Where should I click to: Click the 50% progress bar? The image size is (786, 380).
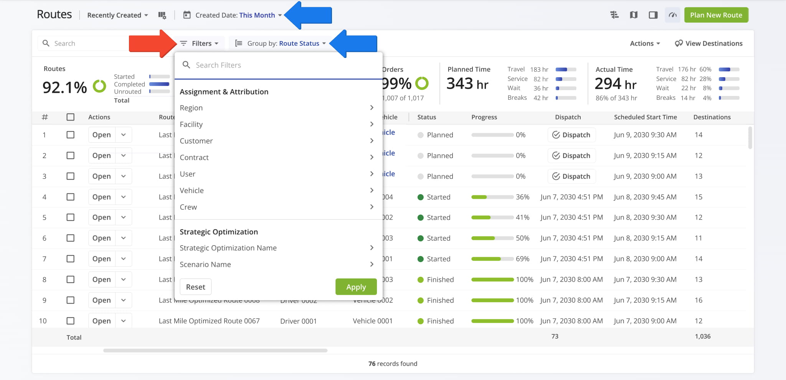[492, 238]
